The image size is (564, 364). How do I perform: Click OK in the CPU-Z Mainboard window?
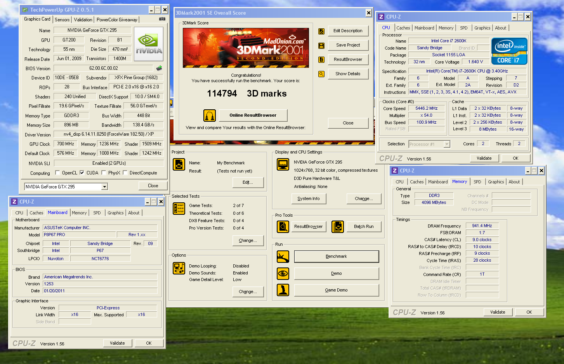tap(149, 343)
